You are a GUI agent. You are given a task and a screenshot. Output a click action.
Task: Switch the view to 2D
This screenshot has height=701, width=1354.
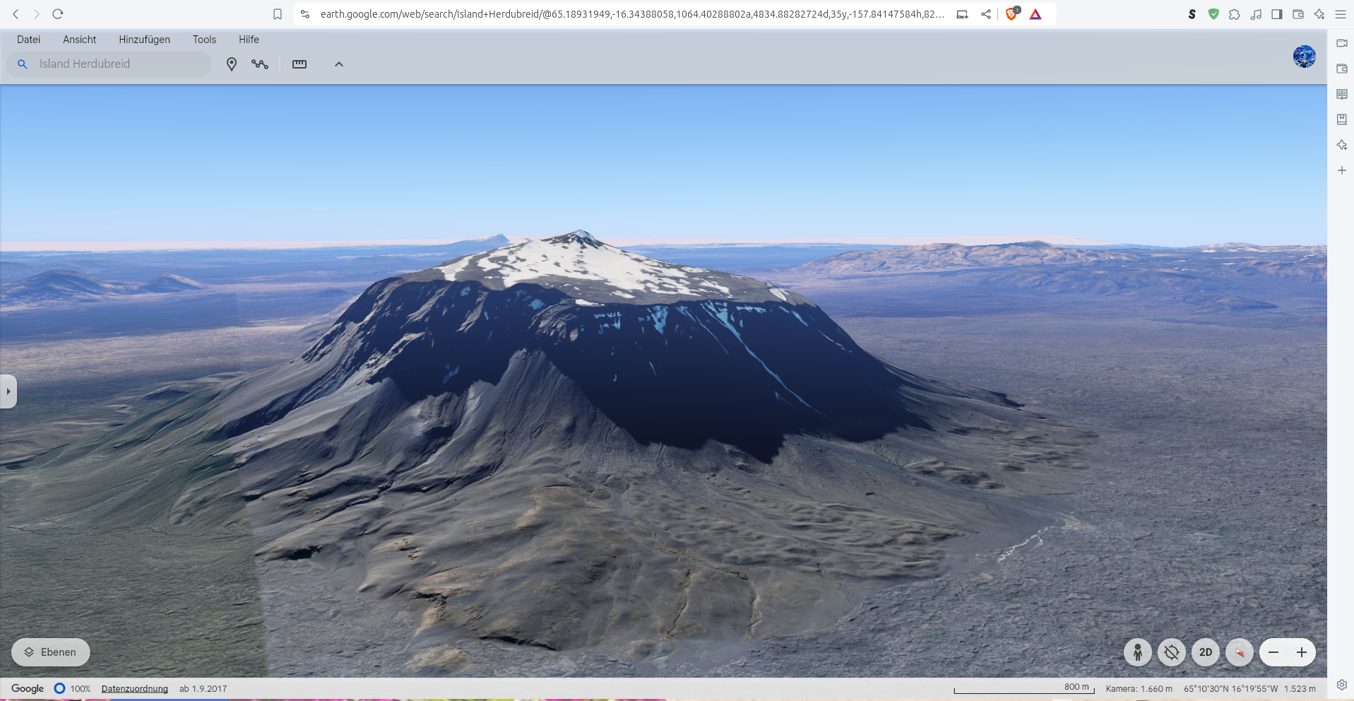[x=1206, y=652]
